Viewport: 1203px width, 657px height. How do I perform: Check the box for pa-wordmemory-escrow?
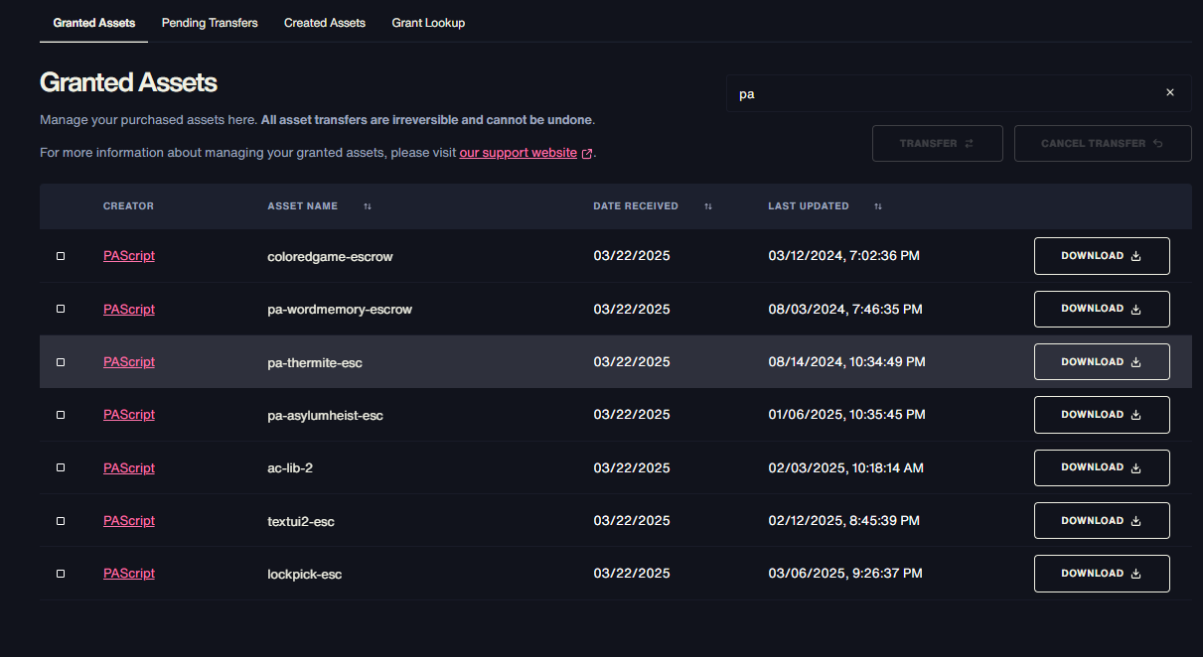click(61, 309)
